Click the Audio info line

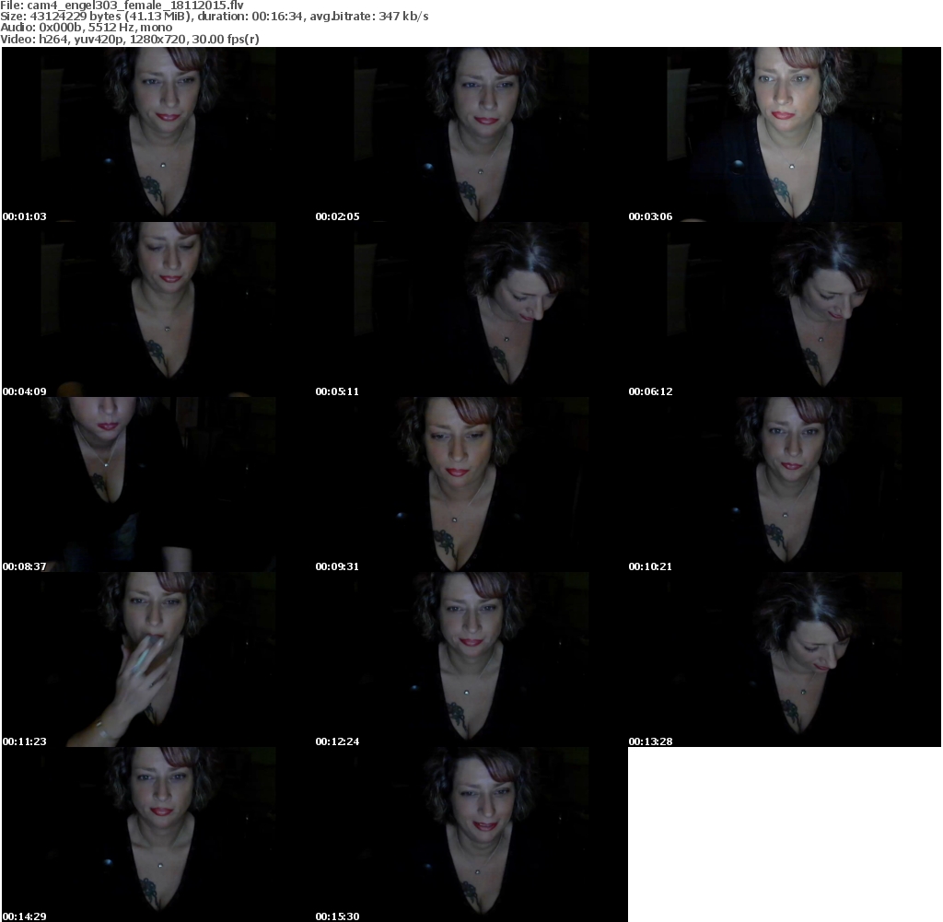87,28
